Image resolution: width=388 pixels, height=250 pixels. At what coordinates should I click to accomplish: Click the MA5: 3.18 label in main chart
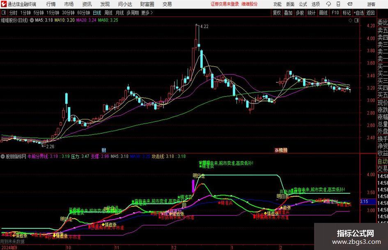pos(44,20)
